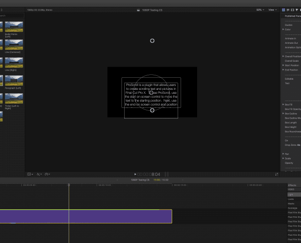Select the purple title clip in timeline
This screenshot has width=301, height=243.
86,216
